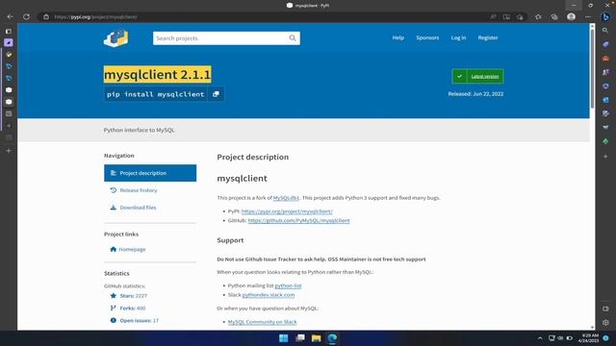
Task: Click the mysqlclient 2.1.1 heading
Action: (157, 74)
